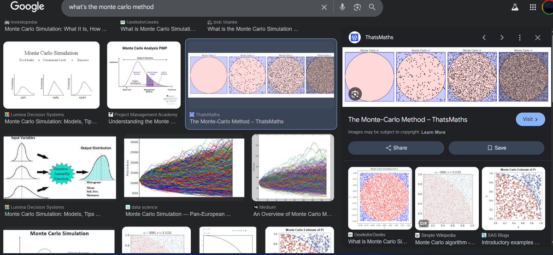The height and width of the screenshot is (255, 553).
Task: Click the data science source label
Action: tap(144, 207)
